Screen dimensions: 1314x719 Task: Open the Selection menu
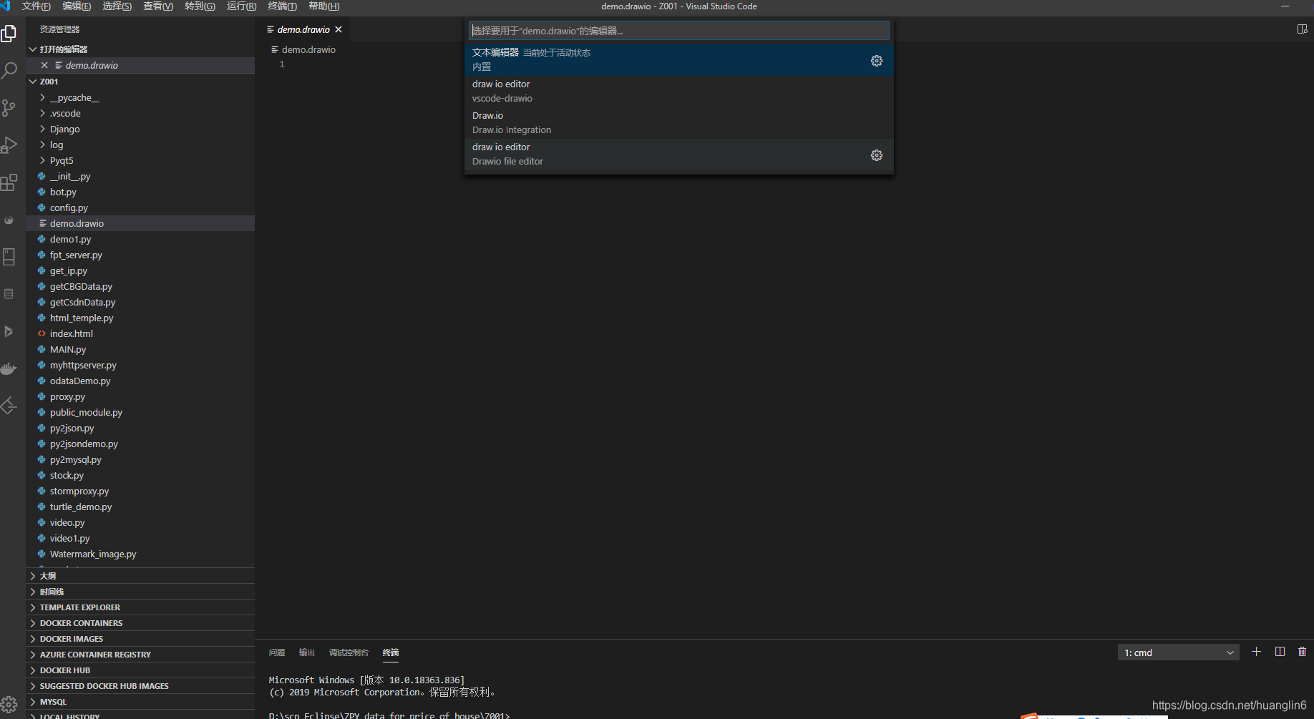[117, 6]
